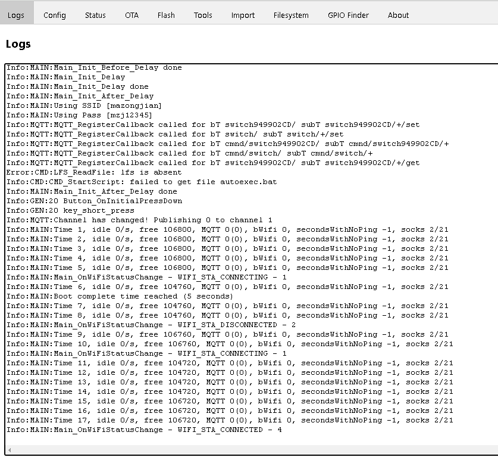The height and width of the screenshot is (457, 498).
Task: Click the 'Main_Init_Delay done' log line
Action: (x=77, y=86)
